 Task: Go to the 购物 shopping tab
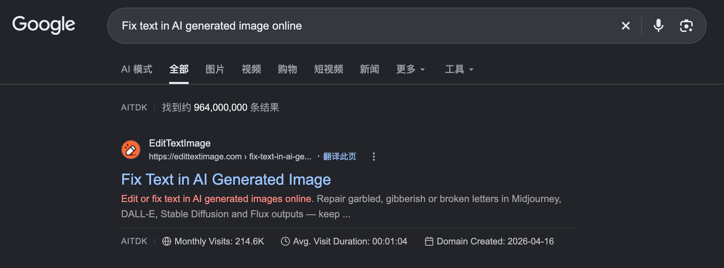(288, 69)
